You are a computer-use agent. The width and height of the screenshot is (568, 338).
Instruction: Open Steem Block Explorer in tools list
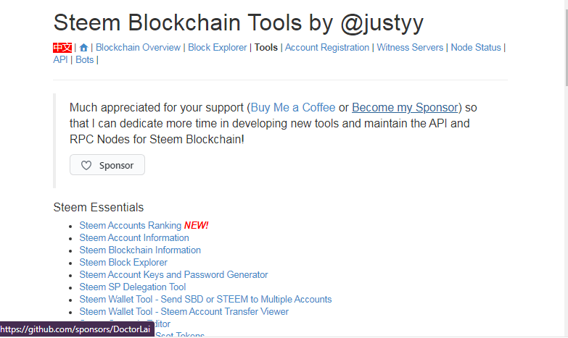point(123,263)
